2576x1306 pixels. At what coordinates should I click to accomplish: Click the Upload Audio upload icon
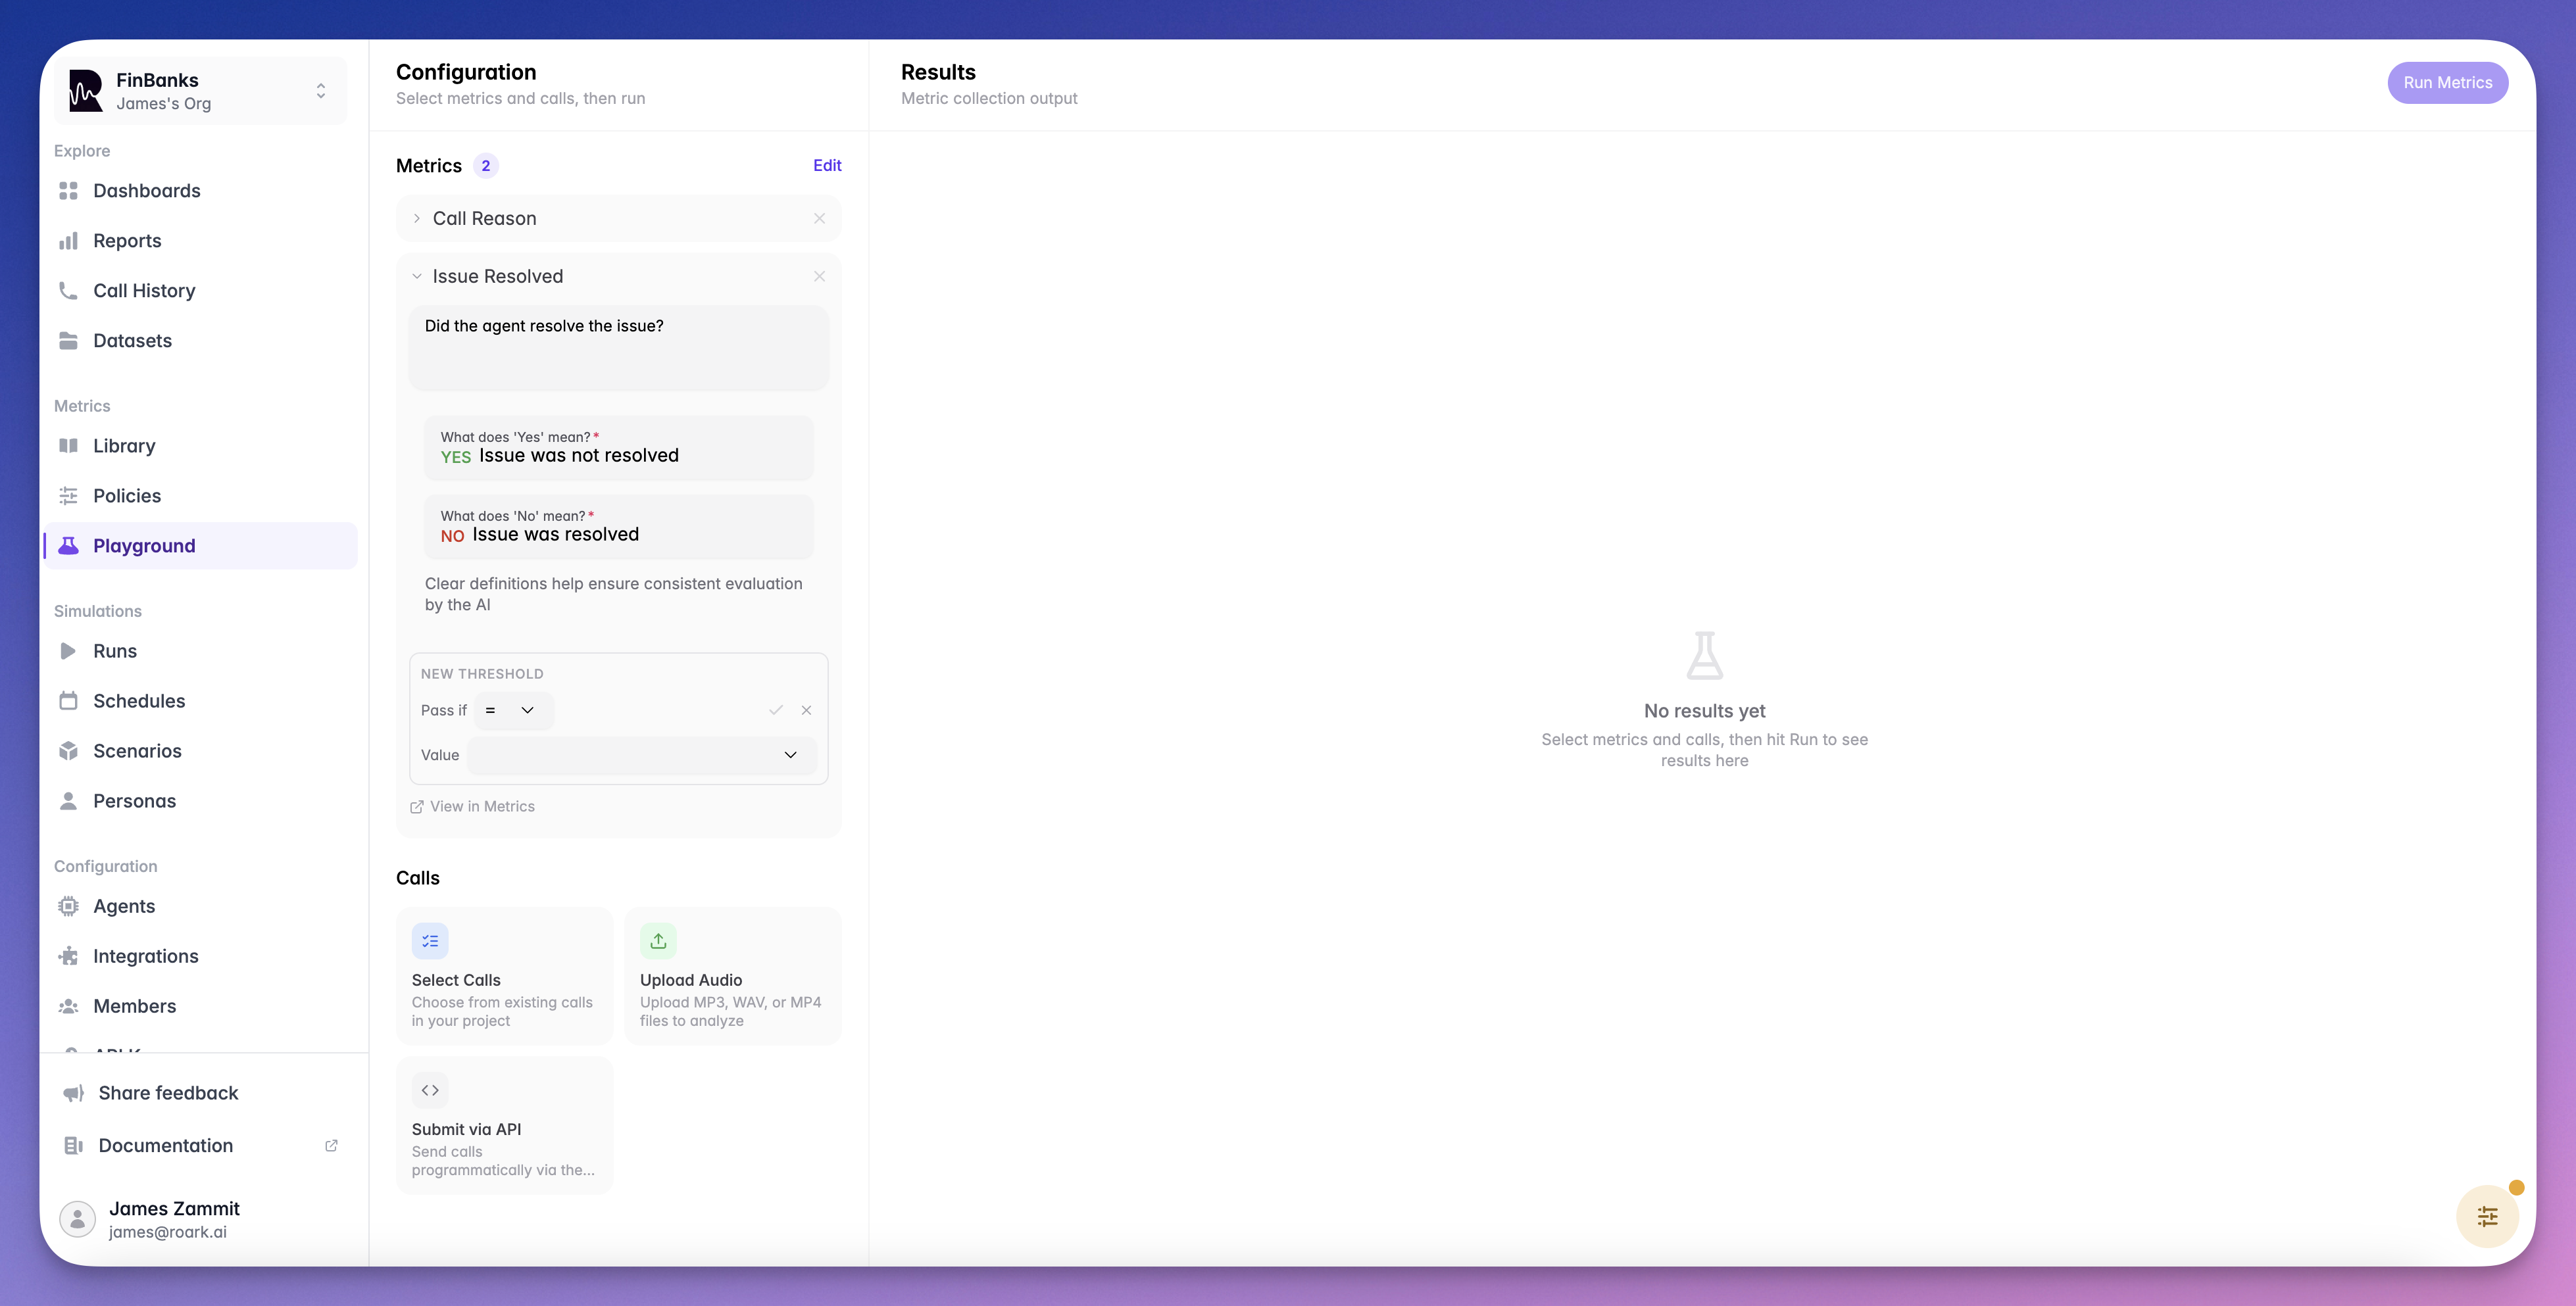click(658, 941)
